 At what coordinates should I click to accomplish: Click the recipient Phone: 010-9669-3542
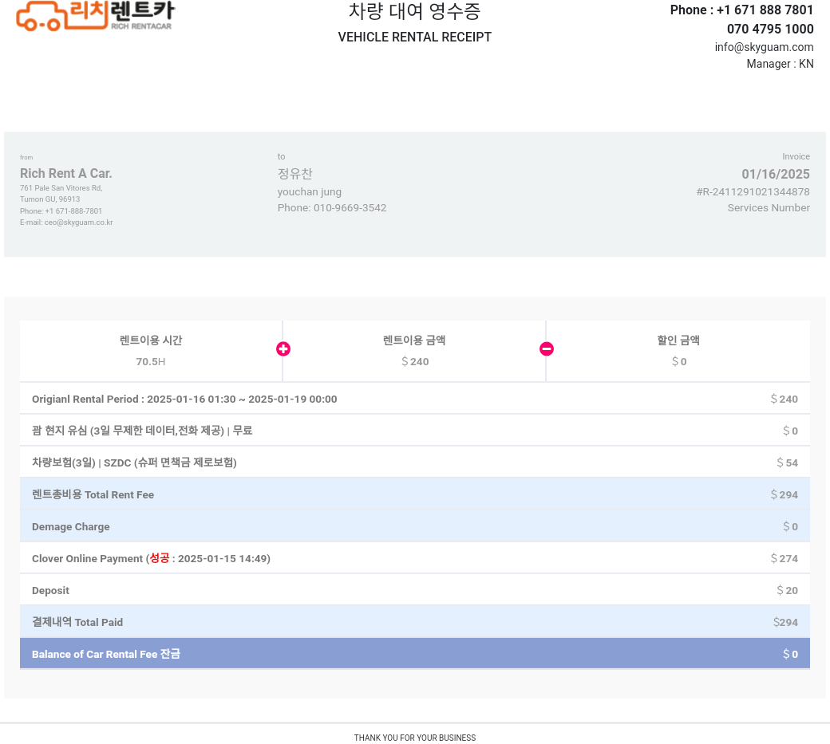[x=332, y=208]
